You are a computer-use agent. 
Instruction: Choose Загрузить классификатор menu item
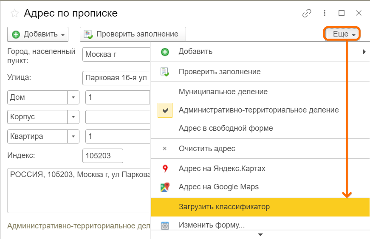224,207
